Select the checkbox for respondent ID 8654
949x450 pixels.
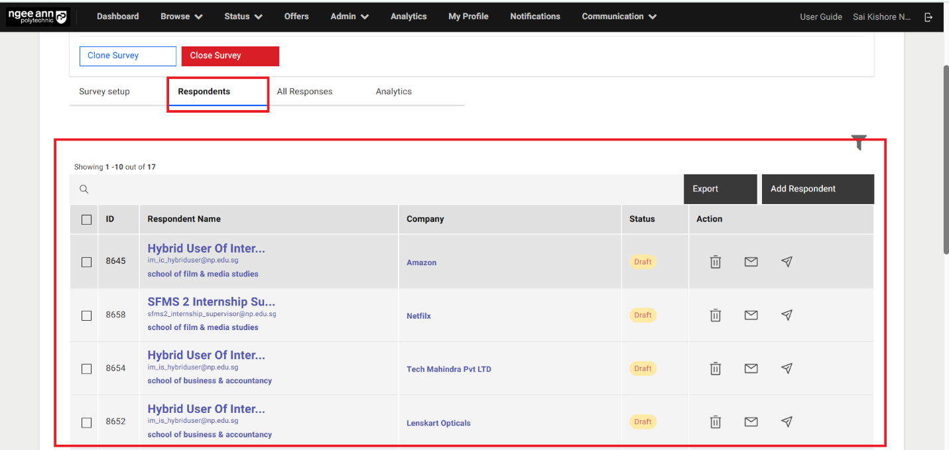point(86,368)
